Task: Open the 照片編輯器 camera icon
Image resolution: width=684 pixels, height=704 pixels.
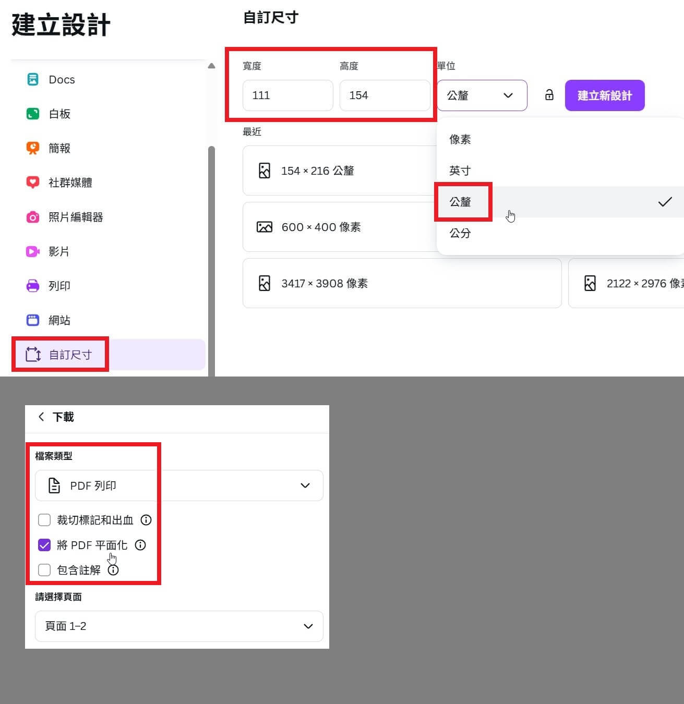Action: click(x=32, y=217)
